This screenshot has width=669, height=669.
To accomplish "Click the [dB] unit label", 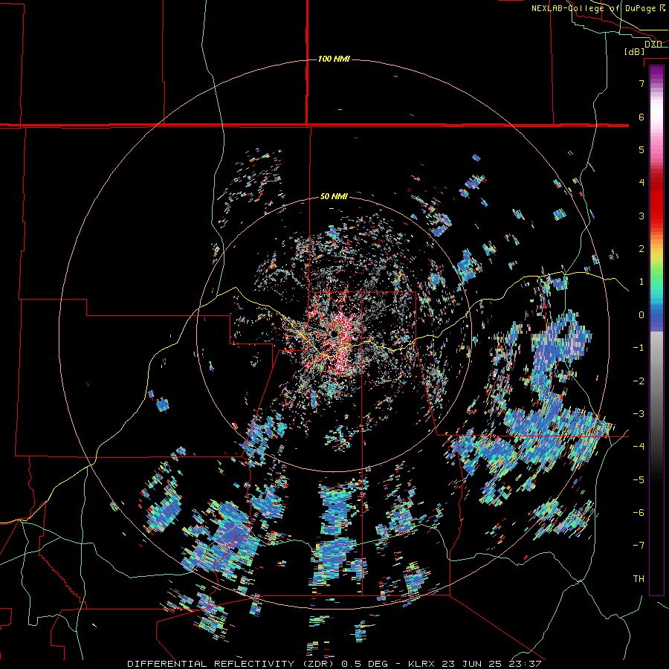I will click(x=635, y=51).
